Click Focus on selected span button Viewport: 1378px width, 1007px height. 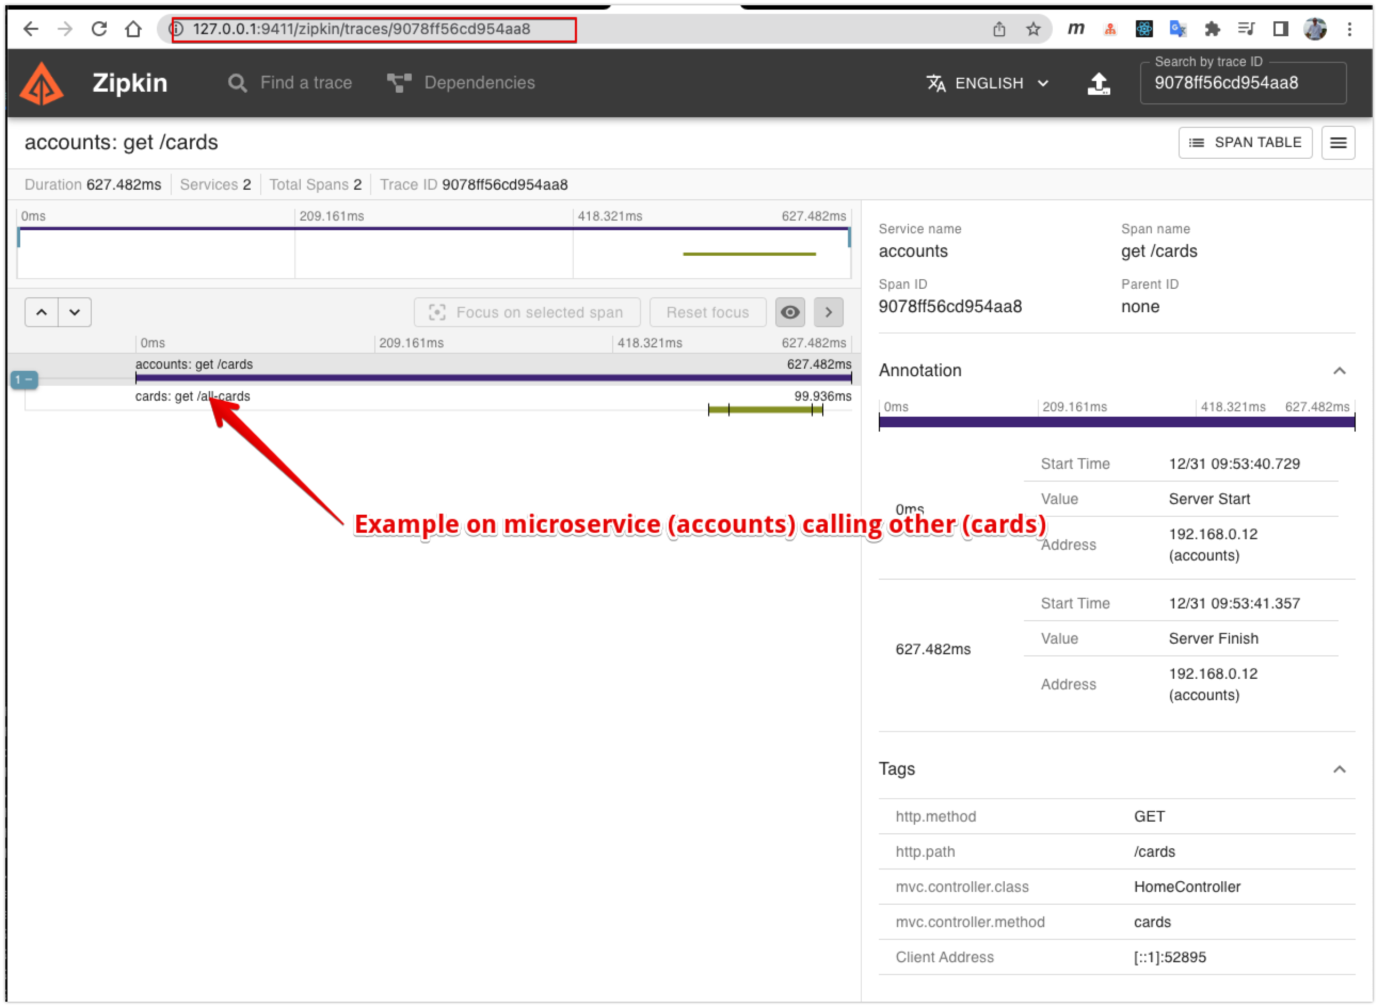pyautogui.click(x=527, y=312)
